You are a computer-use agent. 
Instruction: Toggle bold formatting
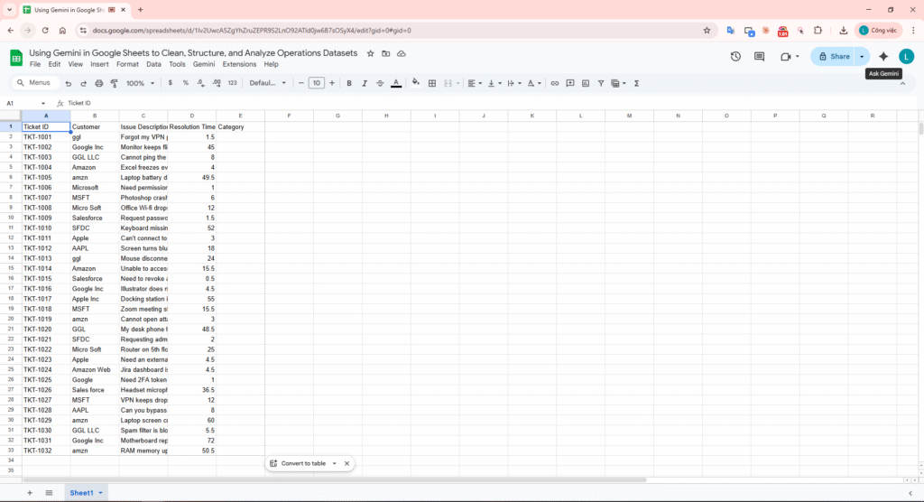(349, 83)
